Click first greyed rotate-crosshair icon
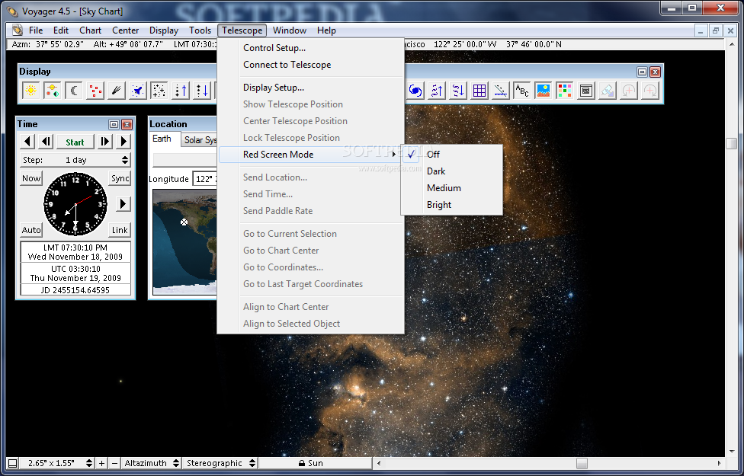Screen dimensions: 744x476 click(629, 90)
